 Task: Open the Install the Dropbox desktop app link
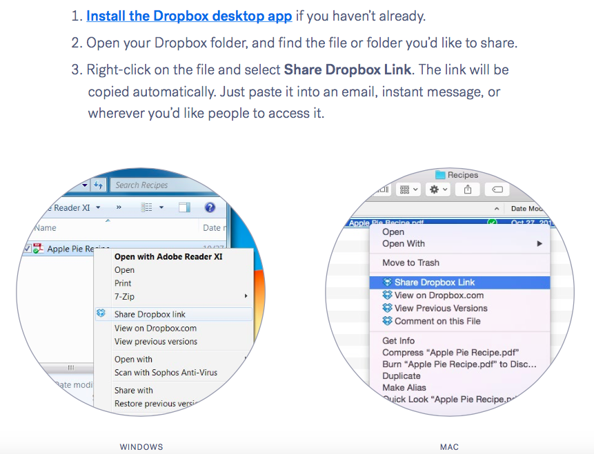pos(189,16)
